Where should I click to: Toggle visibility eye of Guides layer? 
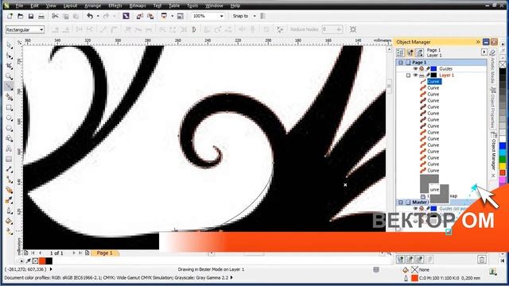click(415, 69)
